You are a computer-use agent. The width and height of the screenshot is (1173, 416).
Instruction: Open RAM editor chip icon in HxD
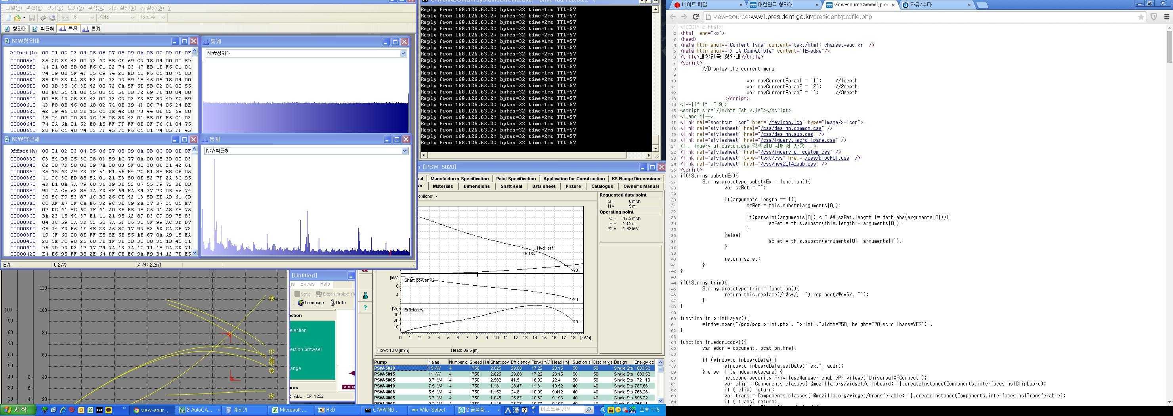point(43,18)
